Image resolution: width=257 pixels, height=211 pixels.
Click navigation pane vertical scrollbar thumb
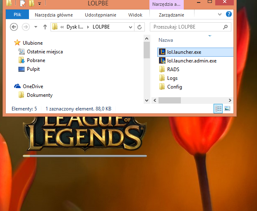tap(147, 50)
